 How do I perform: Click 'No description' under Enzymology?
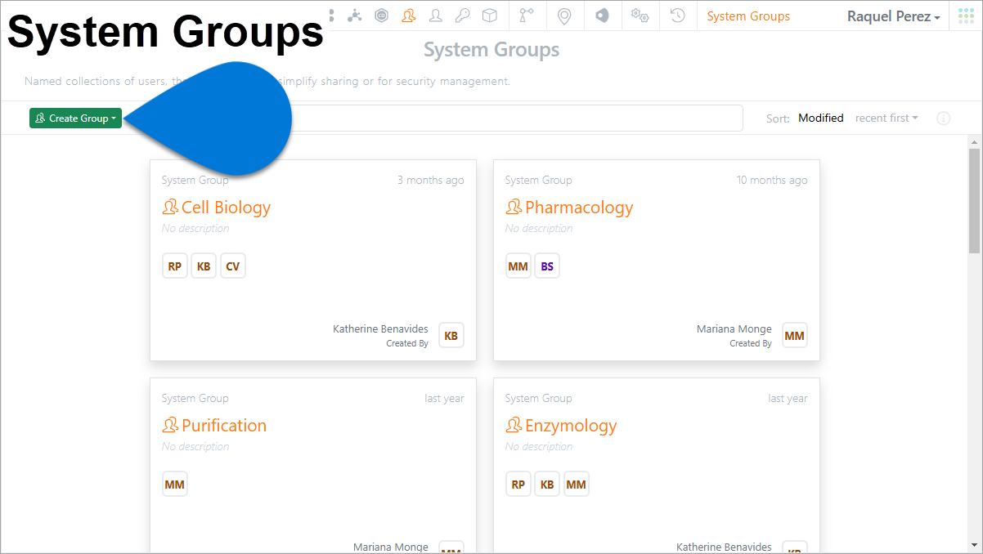pyautogui.click(x=539, y=447)
